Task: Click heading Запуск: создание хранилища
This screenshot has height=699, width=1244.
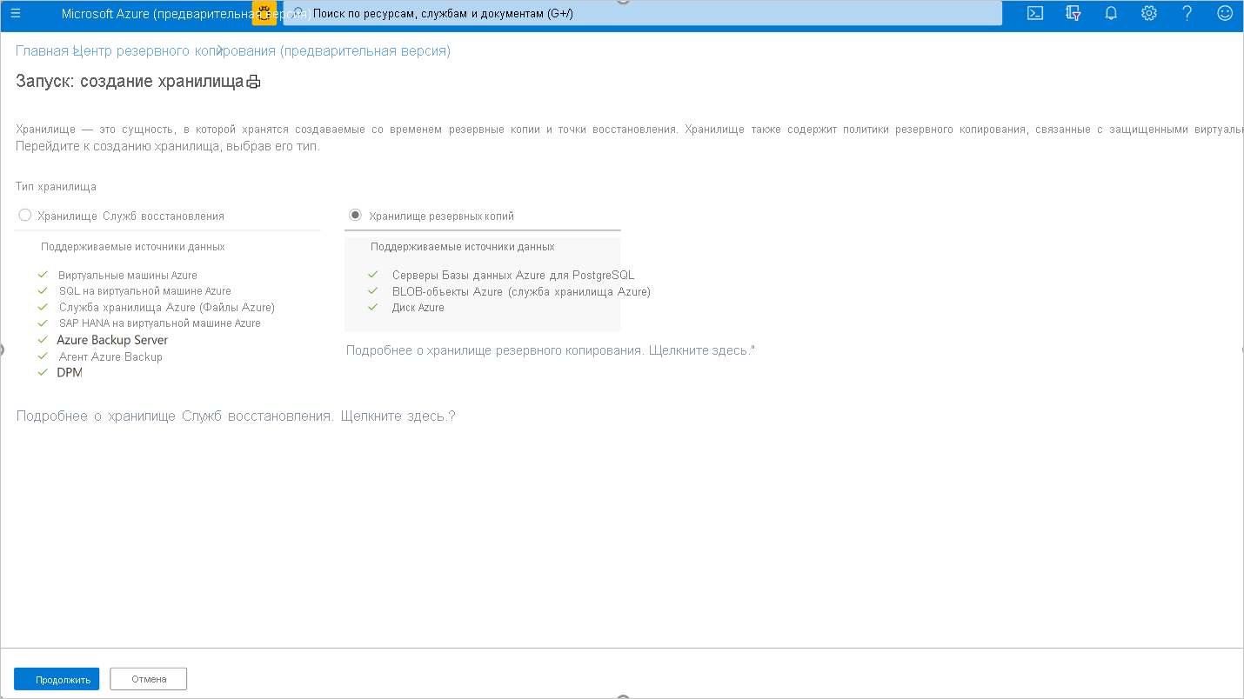Action: 130,82
